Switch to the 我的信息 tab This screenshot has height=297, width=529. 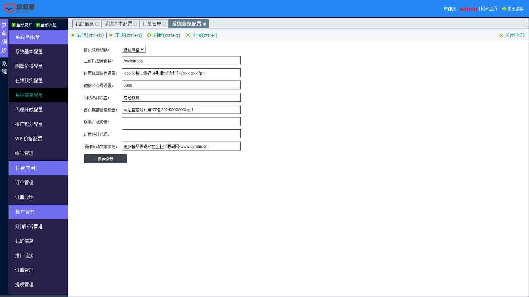84,24
